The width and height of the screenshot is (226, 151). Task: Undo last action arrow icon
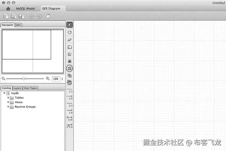[32, 16]
